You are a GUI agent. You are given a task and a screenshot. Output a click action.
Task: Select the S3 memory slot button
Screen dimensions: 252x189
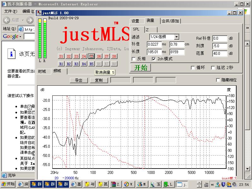[x=76, y=56]
